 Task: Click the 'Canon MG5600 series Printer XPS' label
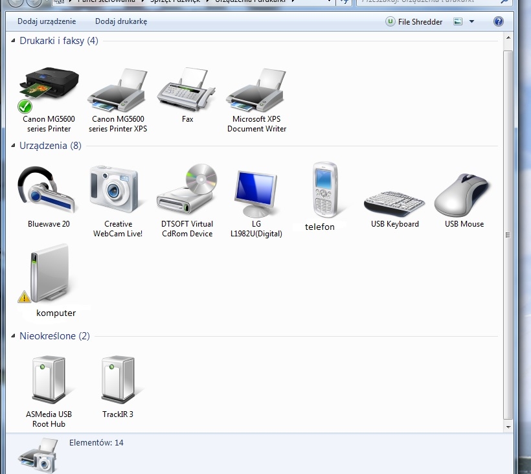(x=118, y=124)
